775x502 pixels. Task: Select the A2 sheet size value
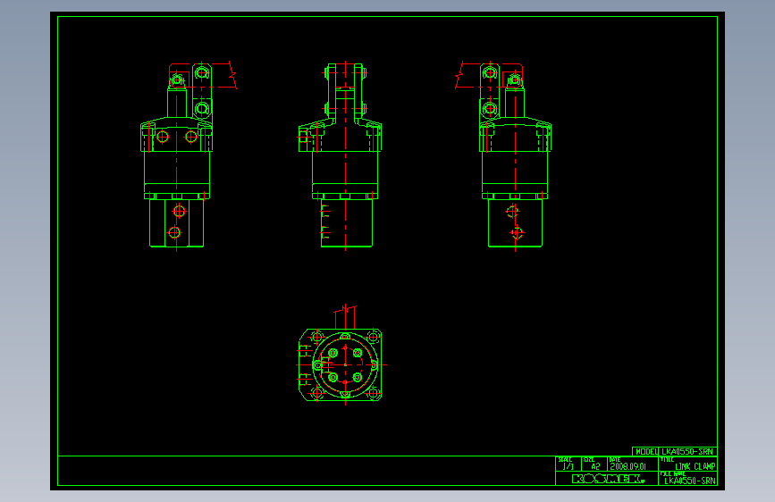[x=595, y=466]
